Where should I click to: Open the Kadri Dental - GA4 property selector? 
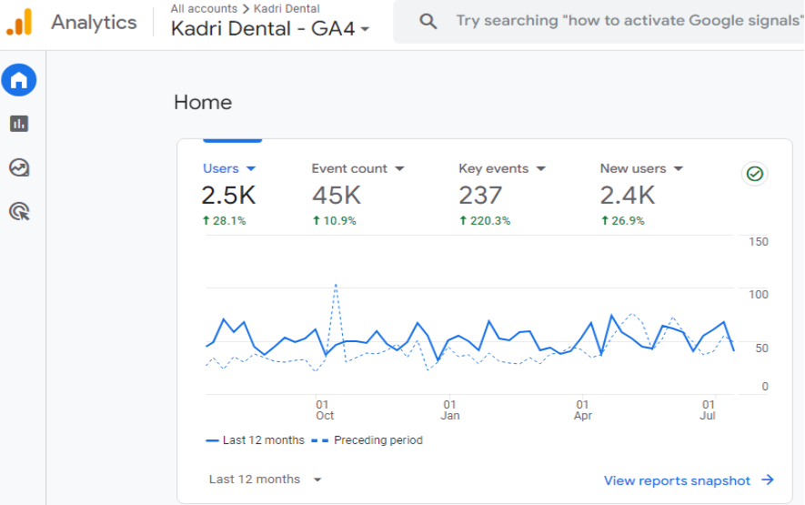coord(270,29)
